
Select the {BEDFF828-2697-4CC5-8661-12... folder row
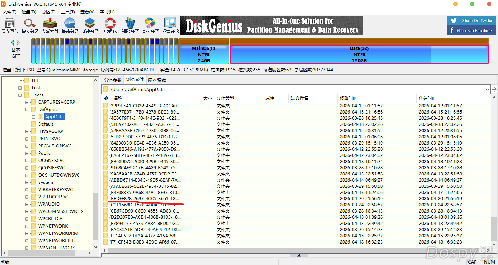pos(296,199)
